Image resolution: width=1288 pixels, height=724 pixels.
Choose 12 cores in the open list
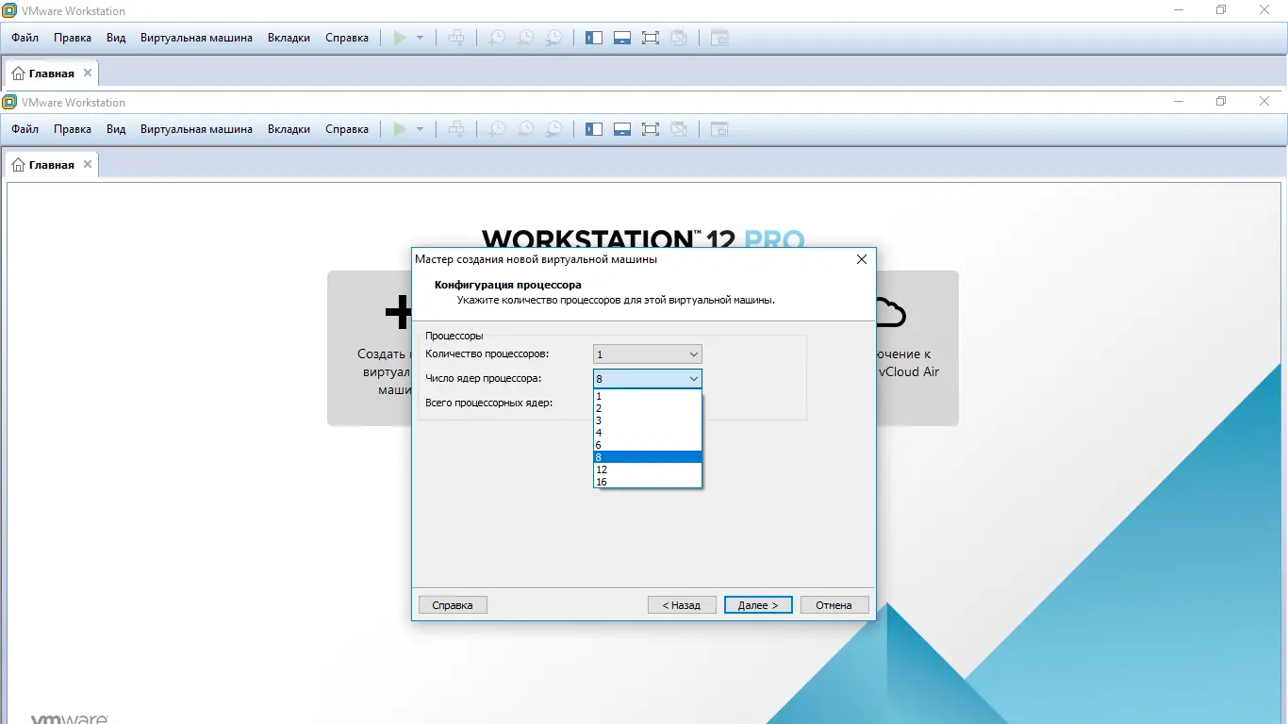point(648,469)
